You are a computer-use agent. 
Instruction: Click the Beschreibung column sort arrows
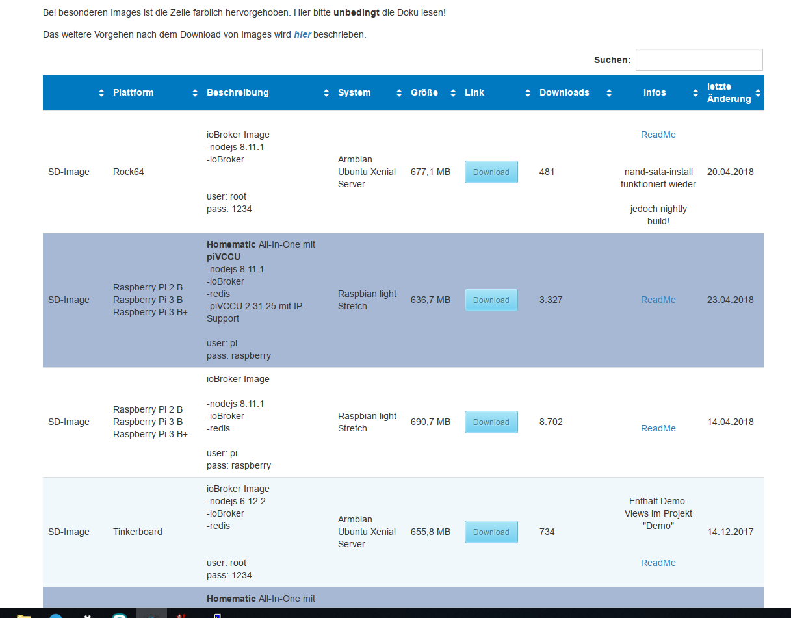coord(326,93)
